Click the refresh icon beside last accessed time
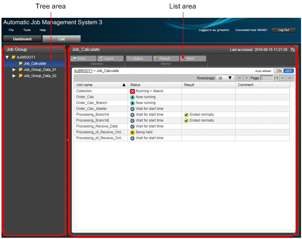This screenshot has height=239, width=302. [x=293, y=50]
